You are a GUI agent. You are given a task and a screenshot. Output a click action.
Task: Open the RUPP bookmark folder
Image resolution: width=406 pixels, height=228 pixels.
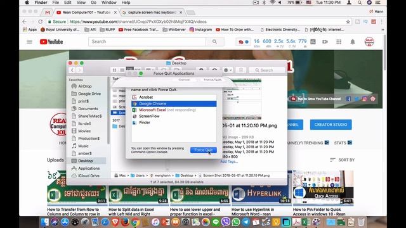107,30
